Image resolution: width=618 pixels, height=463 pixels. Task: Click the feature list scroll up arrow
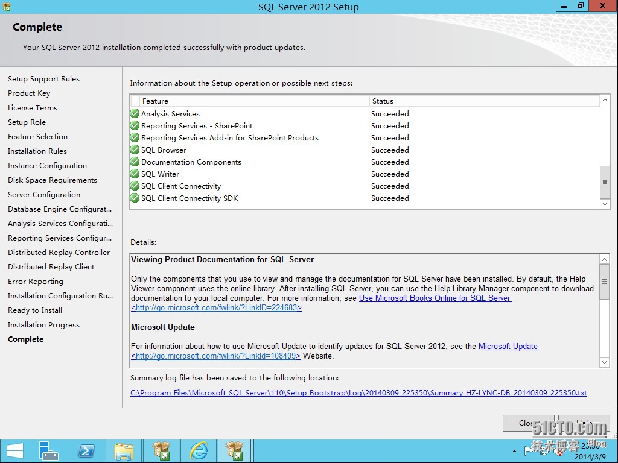click(605, 99)
